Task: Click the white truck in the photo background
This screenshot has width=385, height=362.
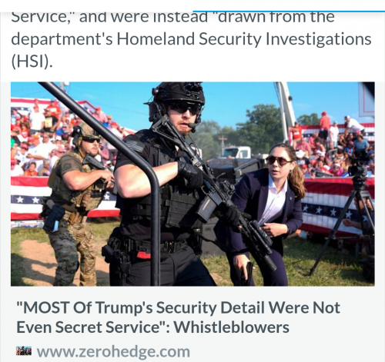Action: [237, 152]
